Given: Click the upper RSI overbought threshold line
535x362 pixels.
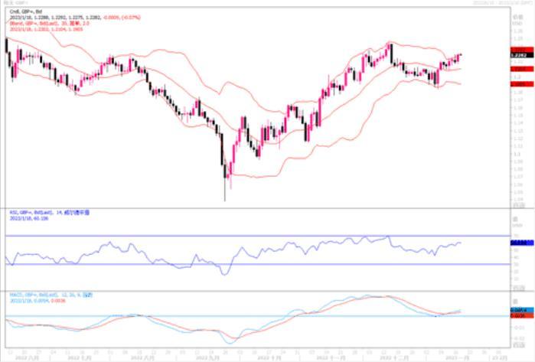Looking at the screenshot, I should [230, 236].
